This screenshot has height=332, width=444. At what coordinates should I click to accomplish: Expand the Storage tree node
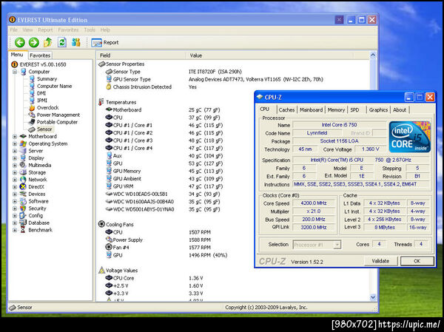pyautogui.click(x=15, y=172)
